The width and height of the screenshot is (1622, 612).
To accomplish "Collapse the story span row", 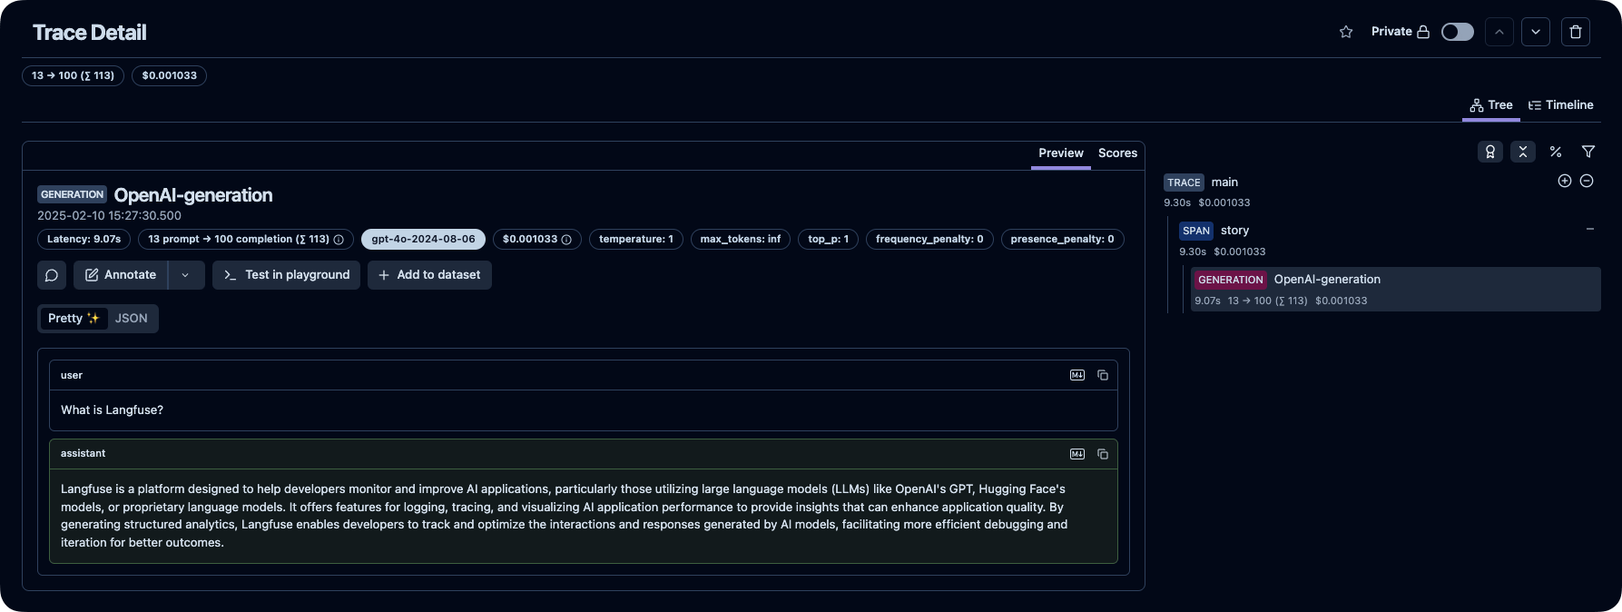I will (x=1589, y=230).
